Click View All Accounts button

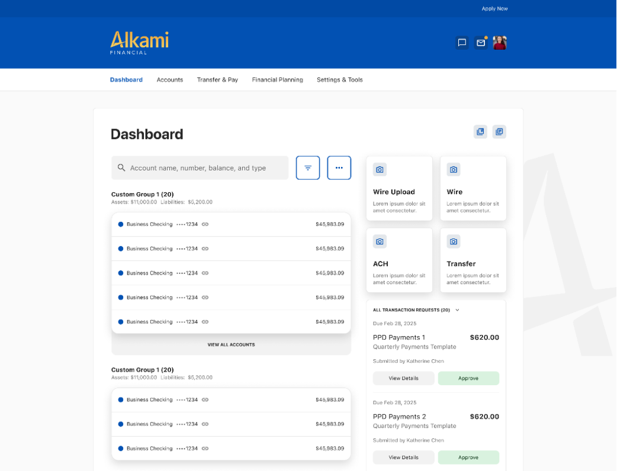tap(232, 344)
